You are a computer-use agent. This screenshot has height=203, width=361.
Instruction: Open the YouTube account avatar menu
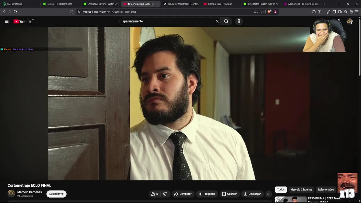point(349,21)
